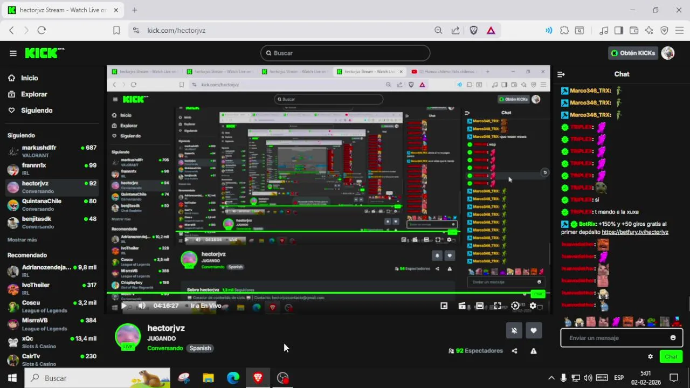Screen dimensions: 690x388
Task: Toggle stream notifications bell off
Action: pyautogui.click(x=514, y=330)
